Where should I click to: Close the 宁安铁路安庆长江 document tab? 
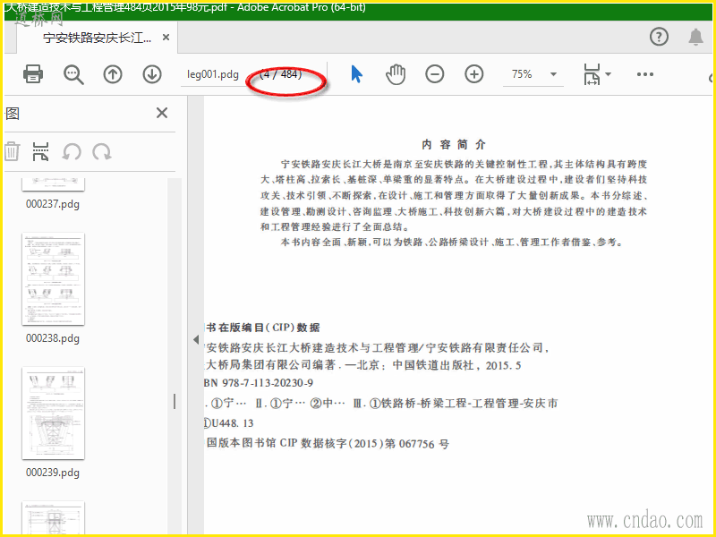point(166,38)
